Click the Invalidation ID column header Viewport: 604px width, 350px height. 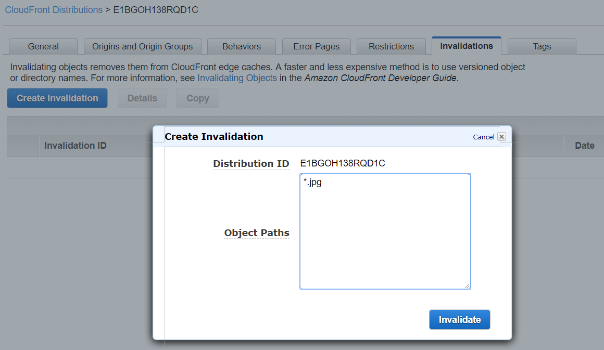[x=75, y=146]
